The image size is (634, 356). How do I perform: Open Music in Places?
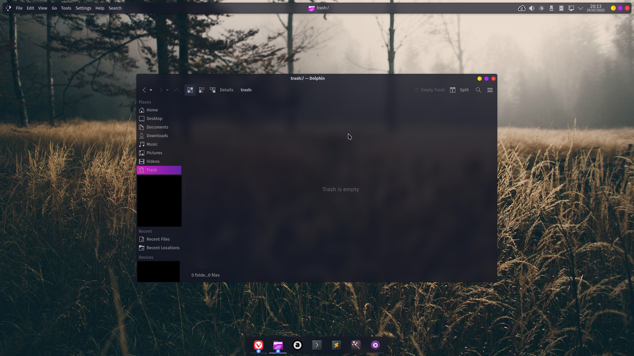pos(159,144)
